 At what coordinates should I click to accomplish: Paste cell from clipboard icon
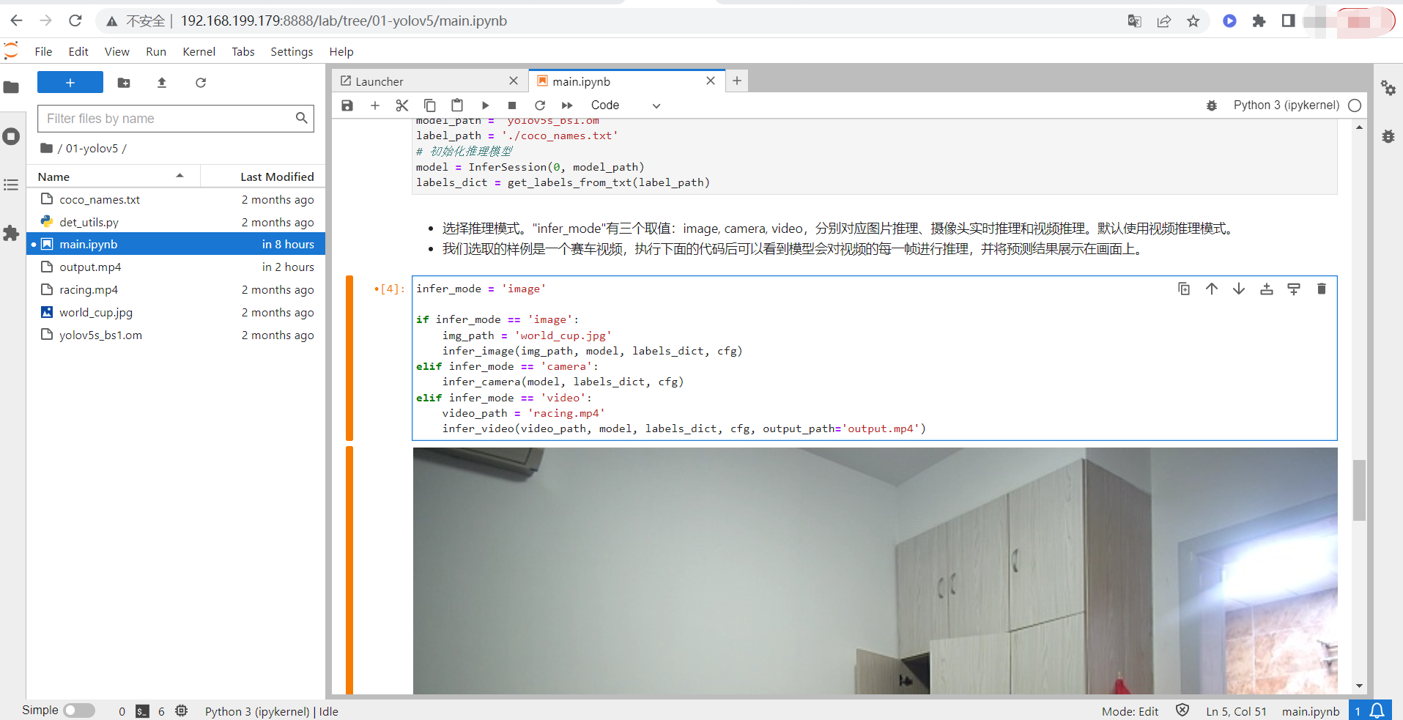(457, 105)
